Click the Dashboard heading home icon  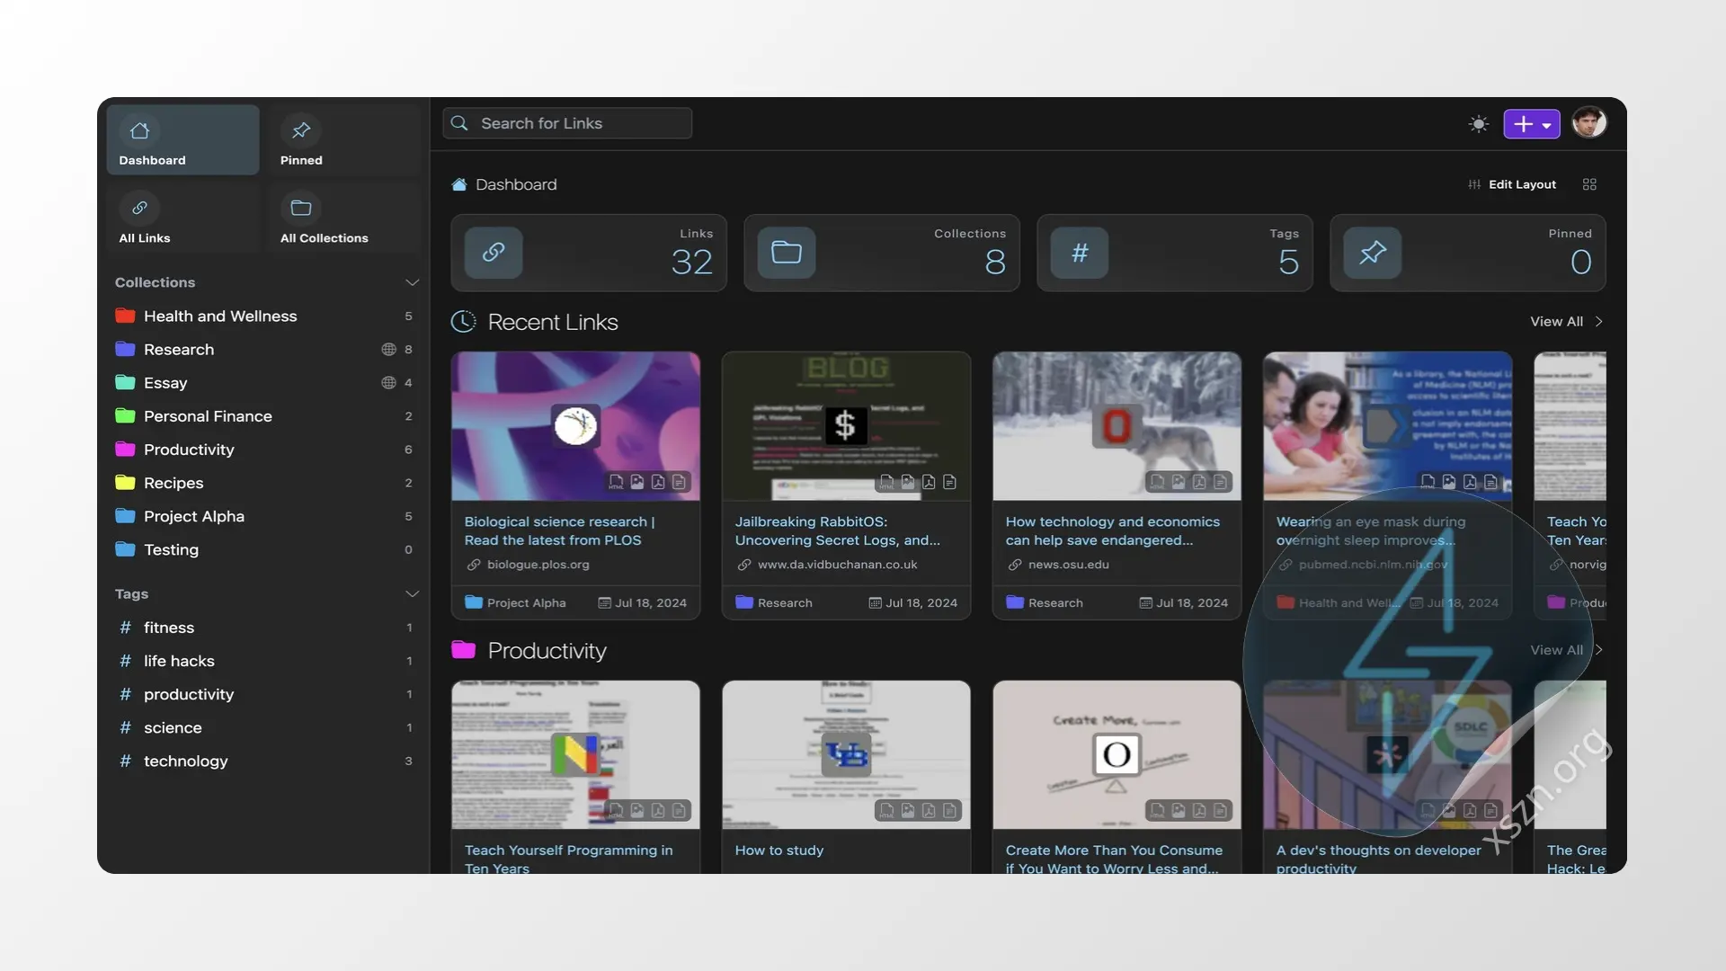[458, 184]
